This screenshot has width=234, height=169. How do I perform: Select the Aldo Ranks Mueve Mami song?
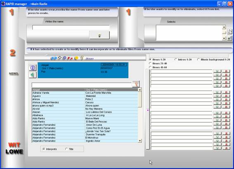pos(85,118)
